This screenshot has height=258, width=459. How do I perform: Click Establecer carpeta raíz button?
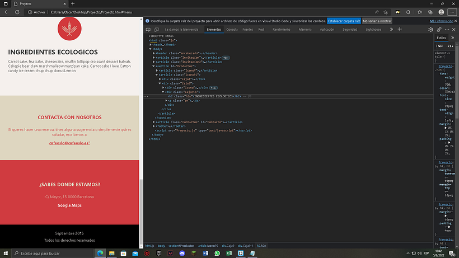[x=344, y=21]
